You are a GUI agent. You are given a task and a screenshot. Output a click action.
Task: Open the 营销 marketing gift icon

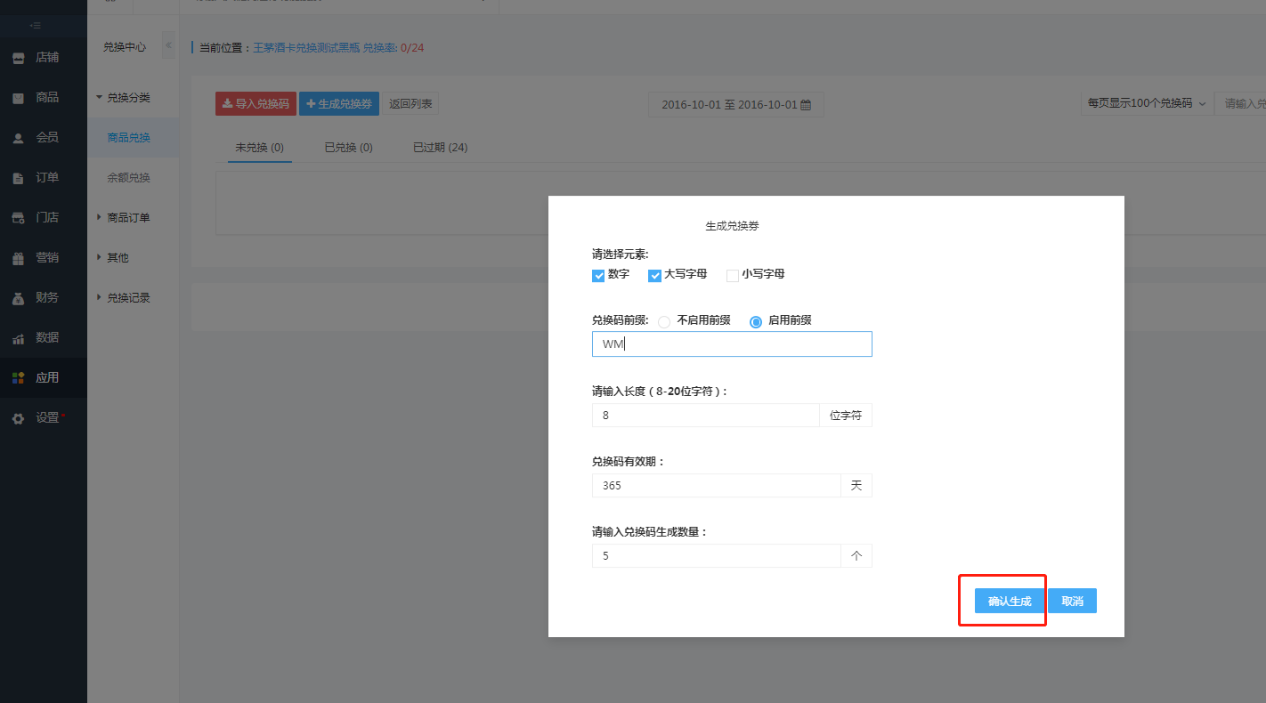click(x=18, y=258)
